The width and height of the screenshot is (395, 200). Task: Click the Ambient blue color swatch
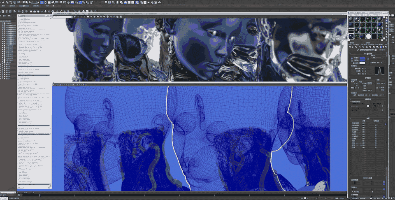(362, 58)
